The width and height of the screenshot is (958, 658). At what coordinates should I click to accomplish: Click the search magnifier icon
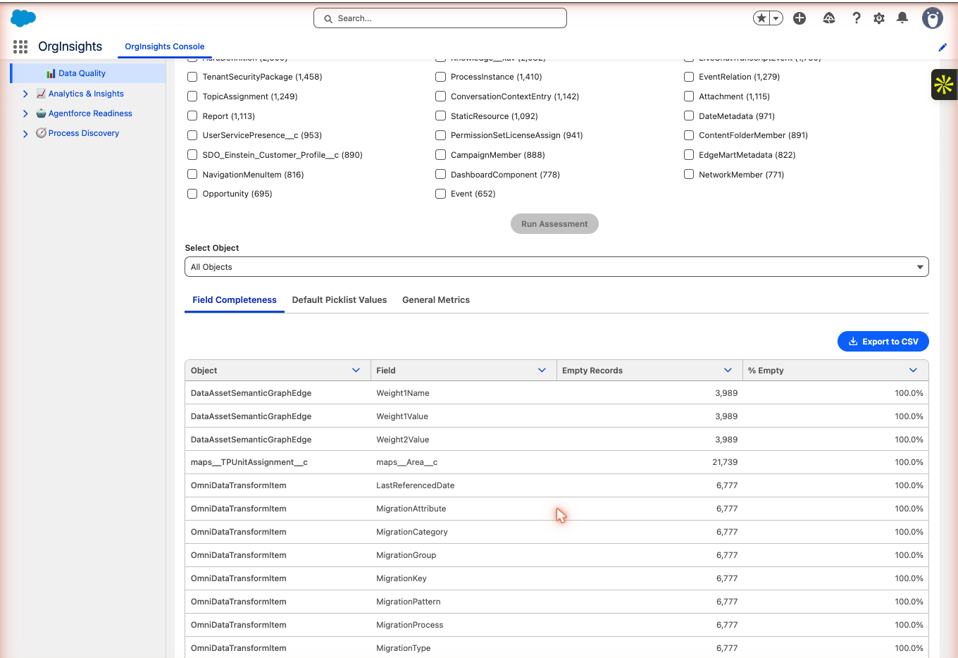coord(328,19)
